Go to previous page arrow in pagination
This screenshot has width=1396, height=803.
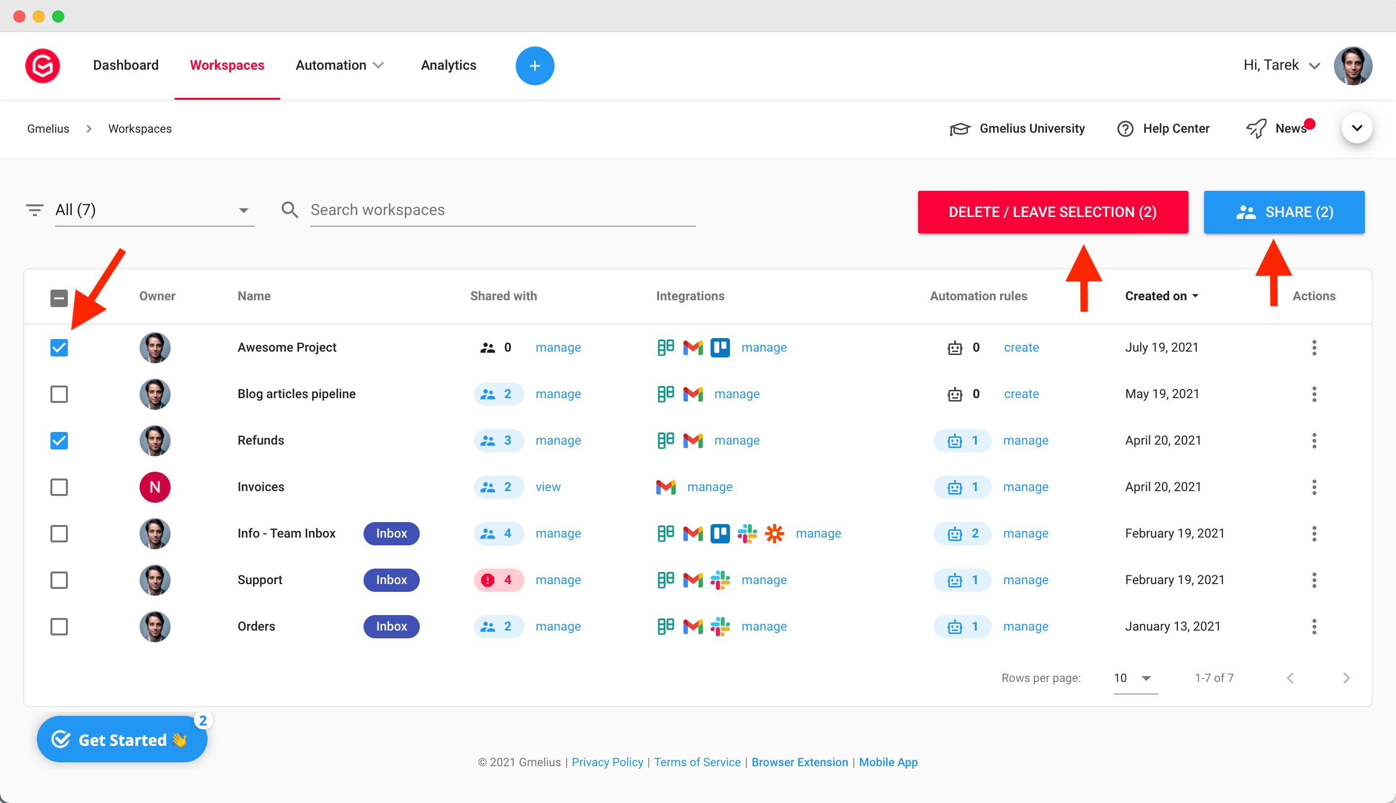pyautogui.click(x=1290, y=678)
